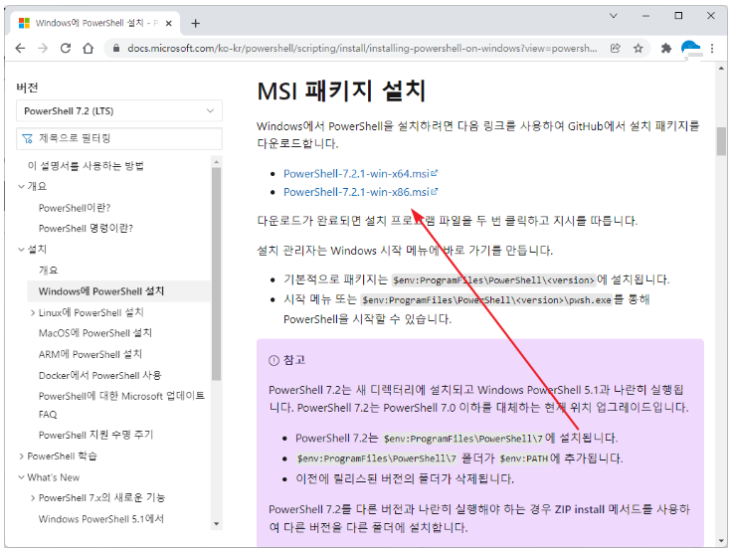Open PowerShell이란? article

pyautogui.click(x=74, y=208)
